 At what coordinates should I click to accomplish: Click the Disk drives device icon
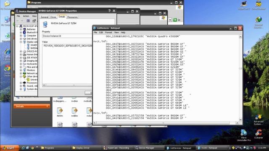(x=24, y=39)
